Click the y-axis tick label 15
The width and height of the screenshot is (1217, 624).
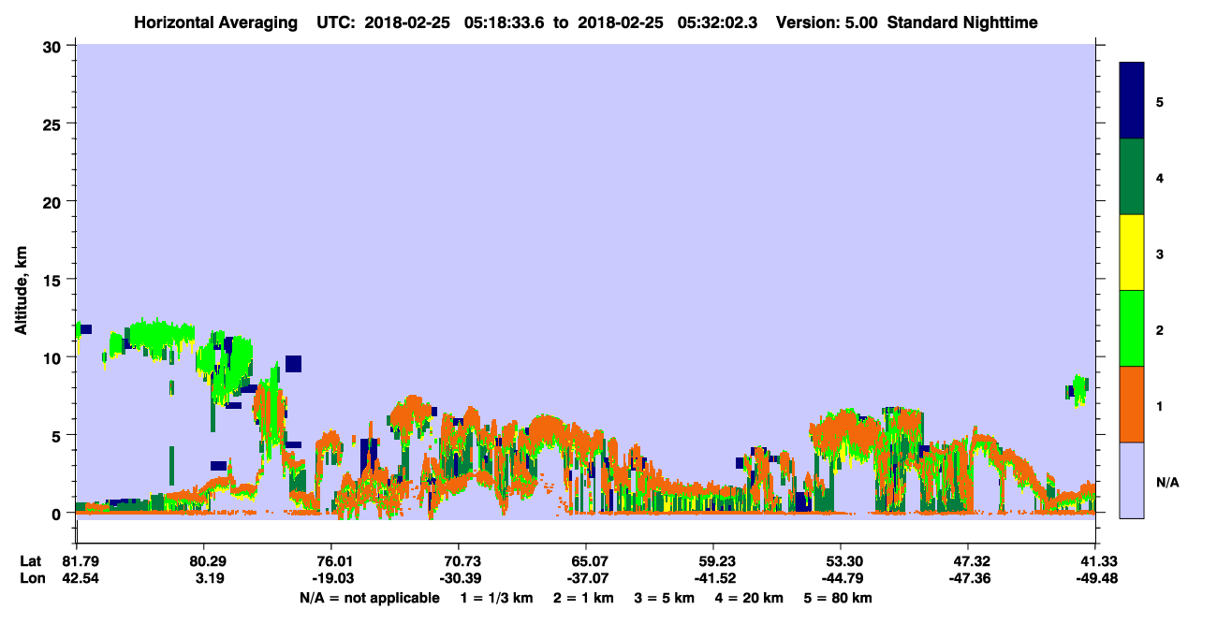(x=54, y=280)
